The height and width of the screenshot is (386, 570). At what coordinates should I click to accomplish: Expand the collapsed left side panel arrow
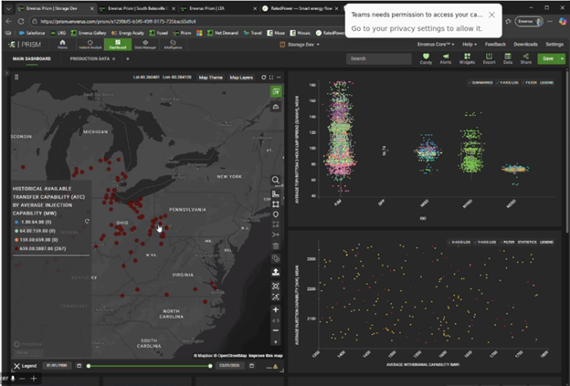pos(6,73)
